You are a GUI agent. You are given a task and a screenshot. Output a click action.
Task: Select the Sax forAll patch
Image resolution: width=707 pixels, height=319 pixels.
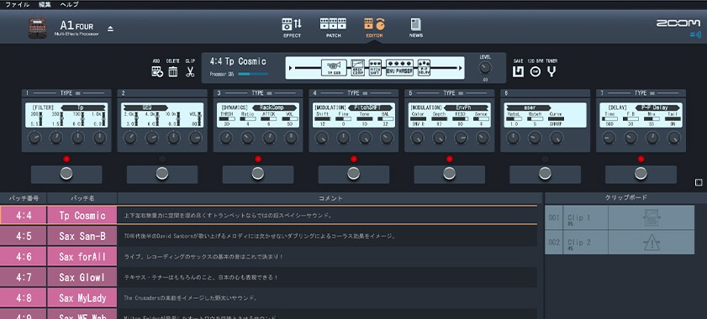[x=82, y=257]
